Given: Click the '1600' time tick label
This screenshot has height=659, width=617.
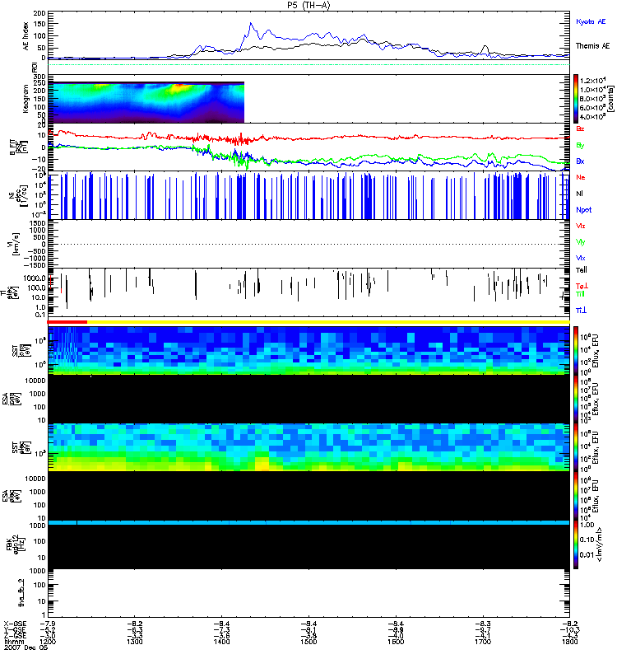Looking at the screenshot, I should click(x=396, y=642).
